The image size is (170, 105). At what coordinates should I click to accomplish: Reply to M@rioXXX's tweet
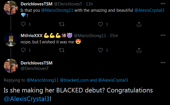click(x=23, y=50)
